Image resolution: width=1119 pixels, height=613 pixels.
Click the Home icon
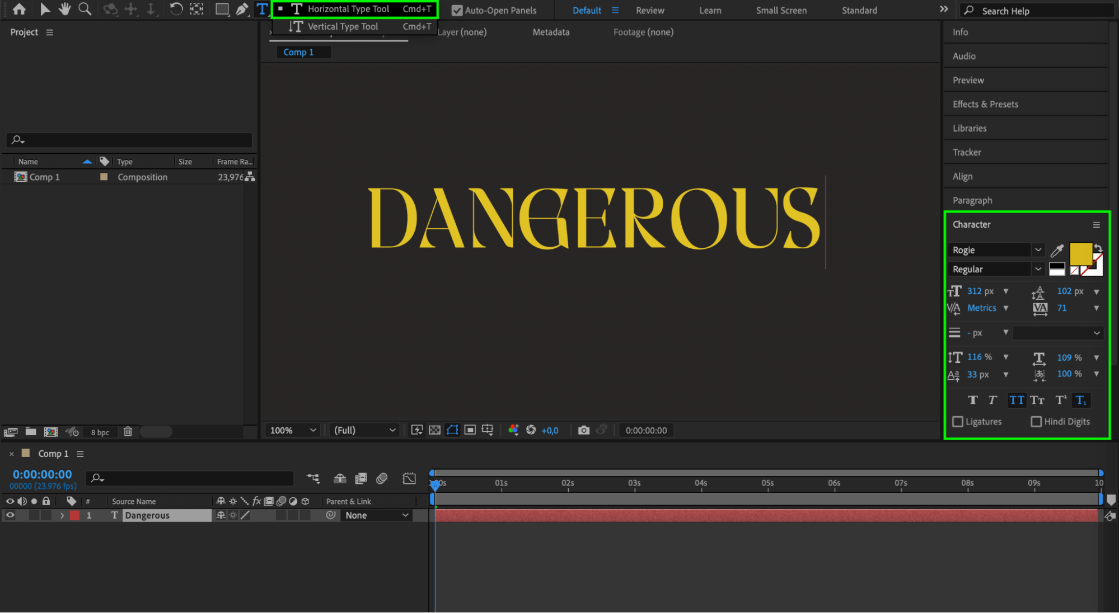[x=19, y=9]
